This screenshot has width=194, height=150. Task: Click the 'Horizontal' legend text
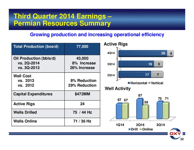tap(139, 83)
